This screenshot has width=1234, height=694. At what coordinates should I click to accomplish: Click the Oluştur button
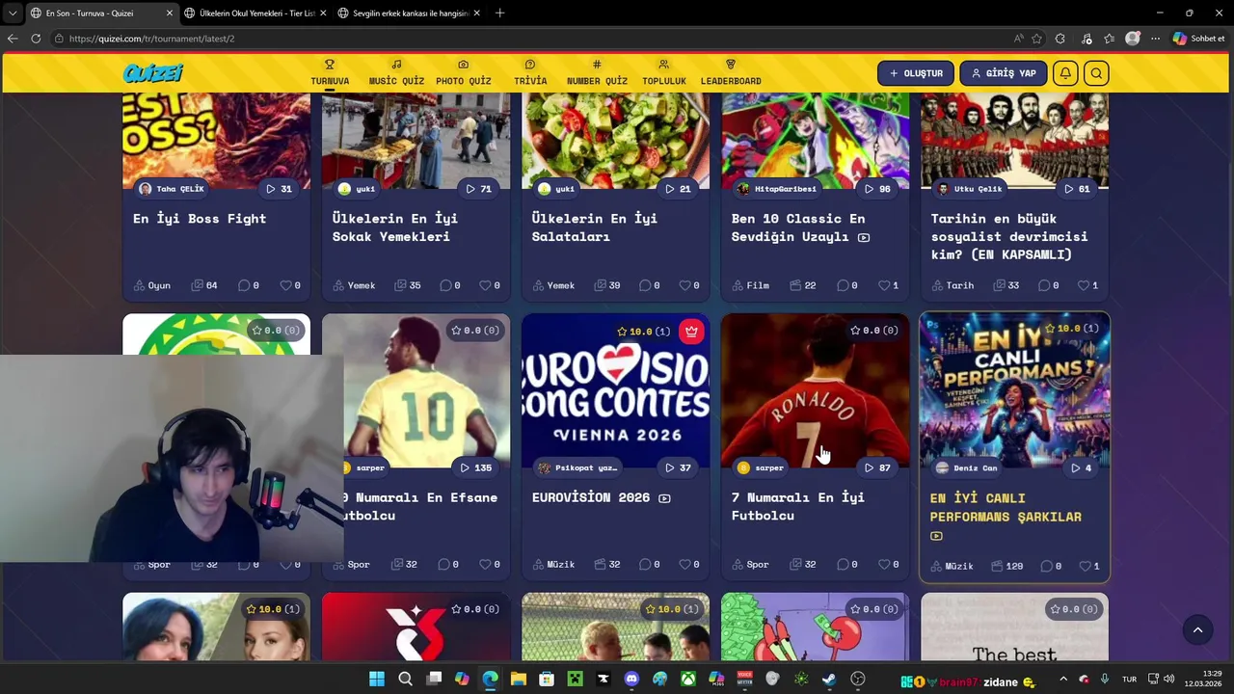coord(916,73)
